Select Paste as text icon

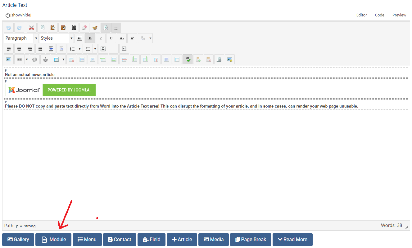coord(63,28)
